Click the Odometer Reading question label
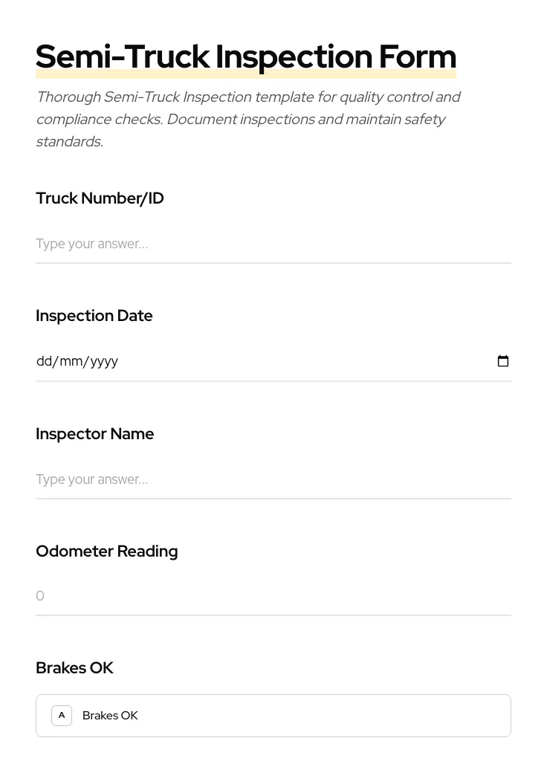 point(106,551)
